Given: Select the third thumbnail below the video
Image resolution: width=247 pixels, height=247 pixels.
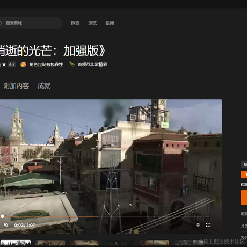Looking at the screenshot, I should click(x=85, y=243).
